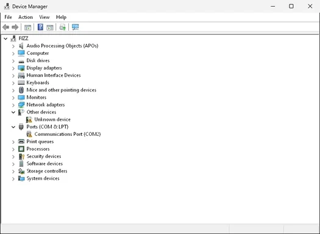Screen dimensions: 320x234
Task: Click the Other devices question-mark icon
Action: [21, 112]
